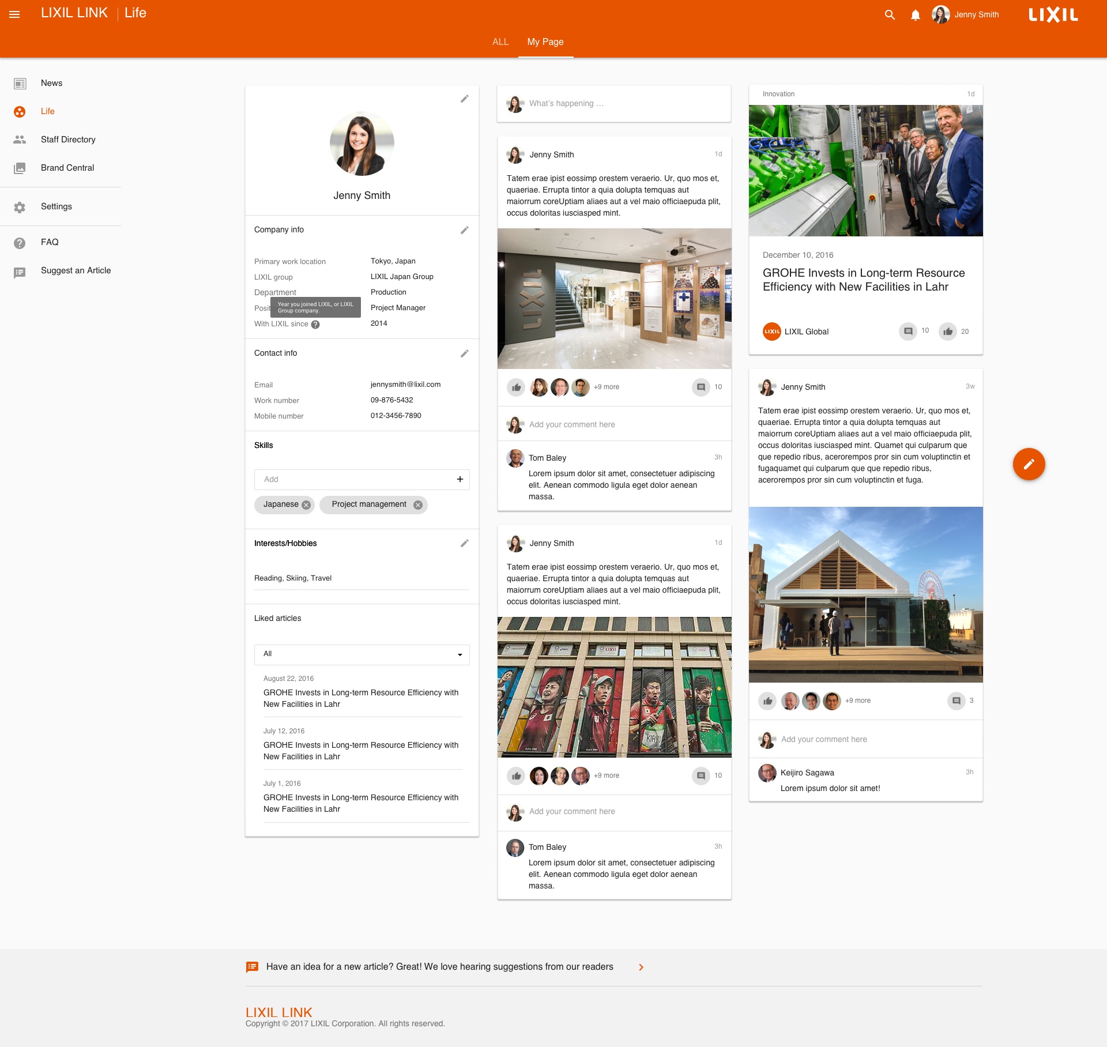Remove the Japanese skill chip

(x=306, y=505)
